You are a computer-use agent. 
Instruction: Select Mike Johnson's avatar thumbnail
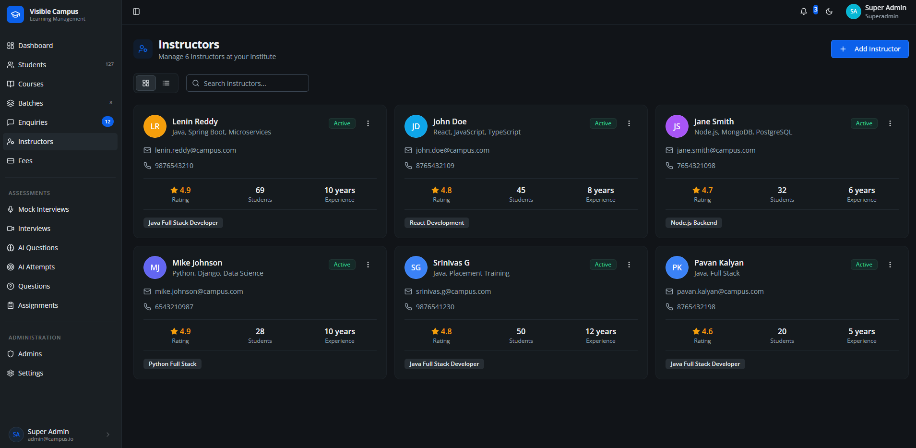(155, 267)
